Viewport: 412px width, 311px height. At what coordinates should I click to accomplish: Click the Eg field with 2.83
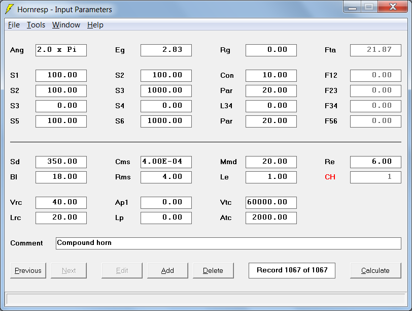166,50
